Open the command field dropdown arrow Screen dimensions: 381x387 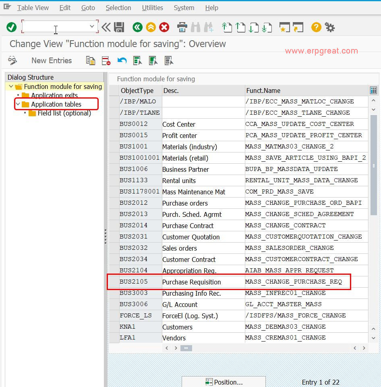(92, 27)
